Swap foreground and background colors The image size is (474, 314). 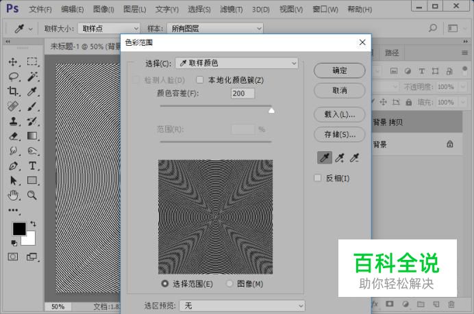[x=33, y=224]
